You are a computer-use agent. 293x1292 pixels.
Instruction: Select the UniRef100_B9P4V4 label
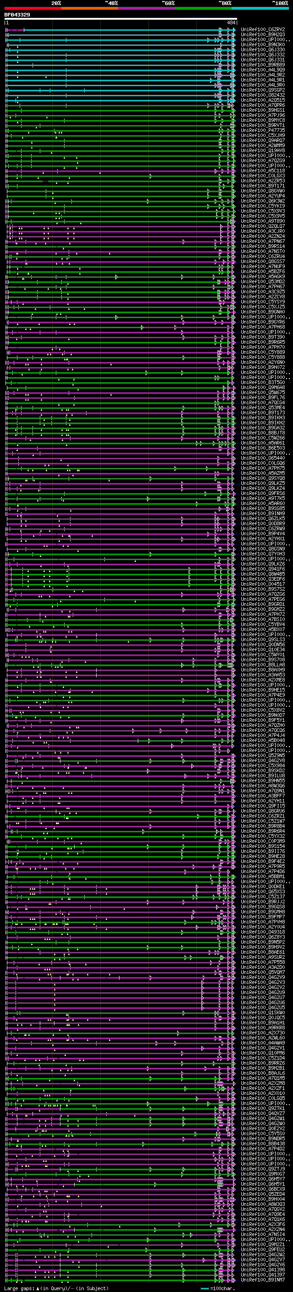pyautogui.click(x=263, y=533)
